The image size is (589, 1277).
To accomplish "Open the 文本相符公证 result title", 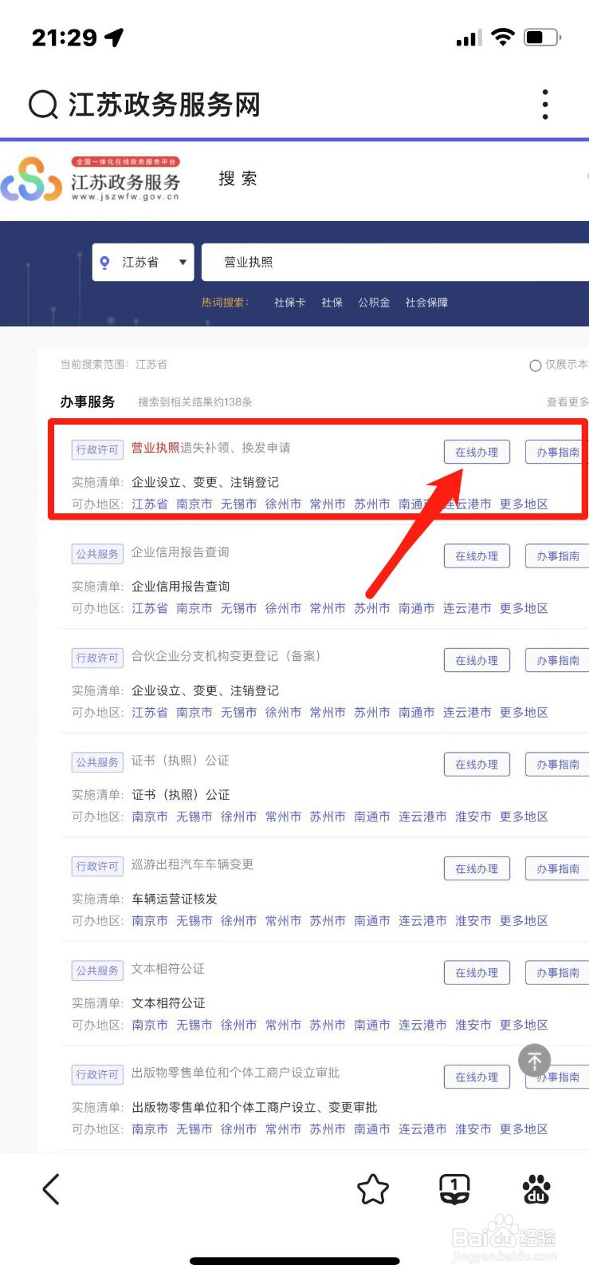I will tap(167, 969).
